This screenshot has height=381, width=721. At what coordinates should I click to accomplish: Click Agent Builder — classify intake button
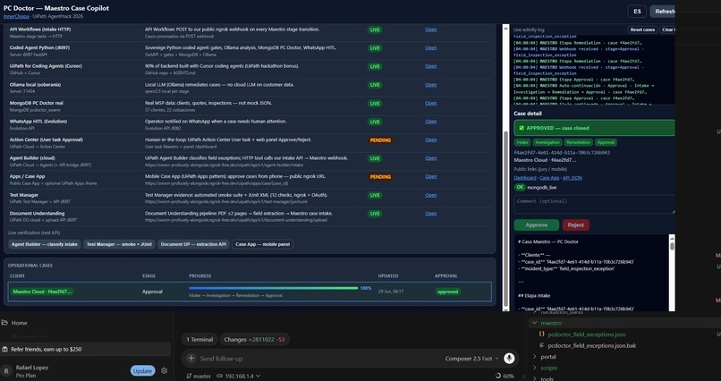44,244
